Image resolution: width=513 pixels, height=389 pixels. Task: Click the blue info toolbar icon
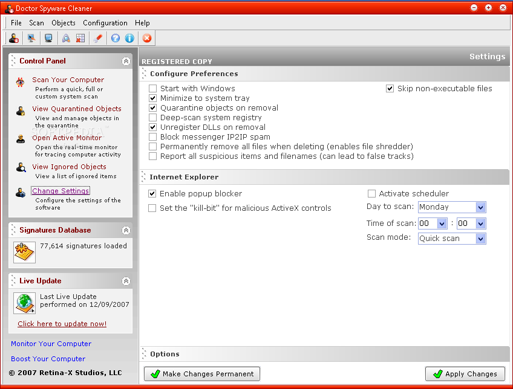129,38
